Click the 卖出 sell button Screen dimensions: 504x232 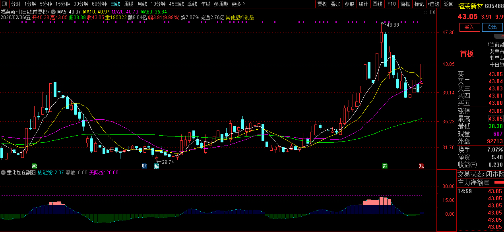pos(492,27)
